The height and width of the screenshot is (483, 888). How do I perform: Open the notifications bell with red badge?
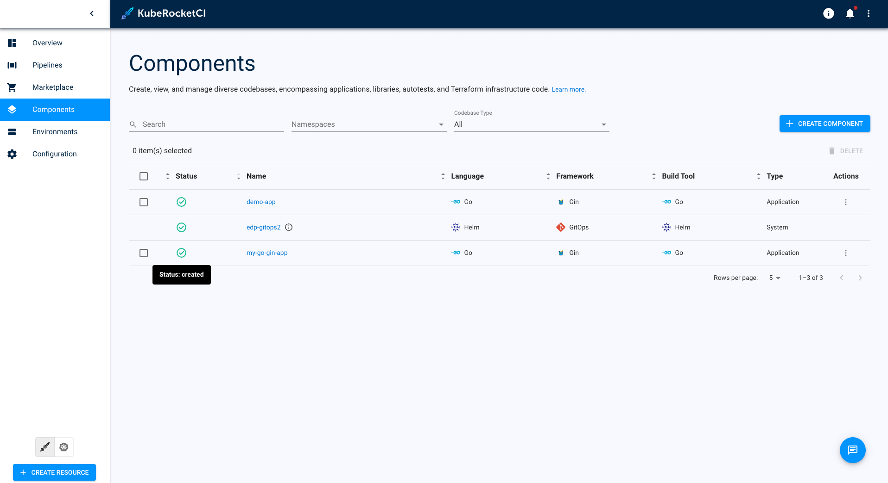(x=850, y=13)
